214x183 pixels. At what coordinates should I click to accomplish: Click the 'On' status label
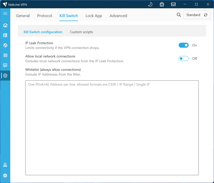(x=194, y=45)
